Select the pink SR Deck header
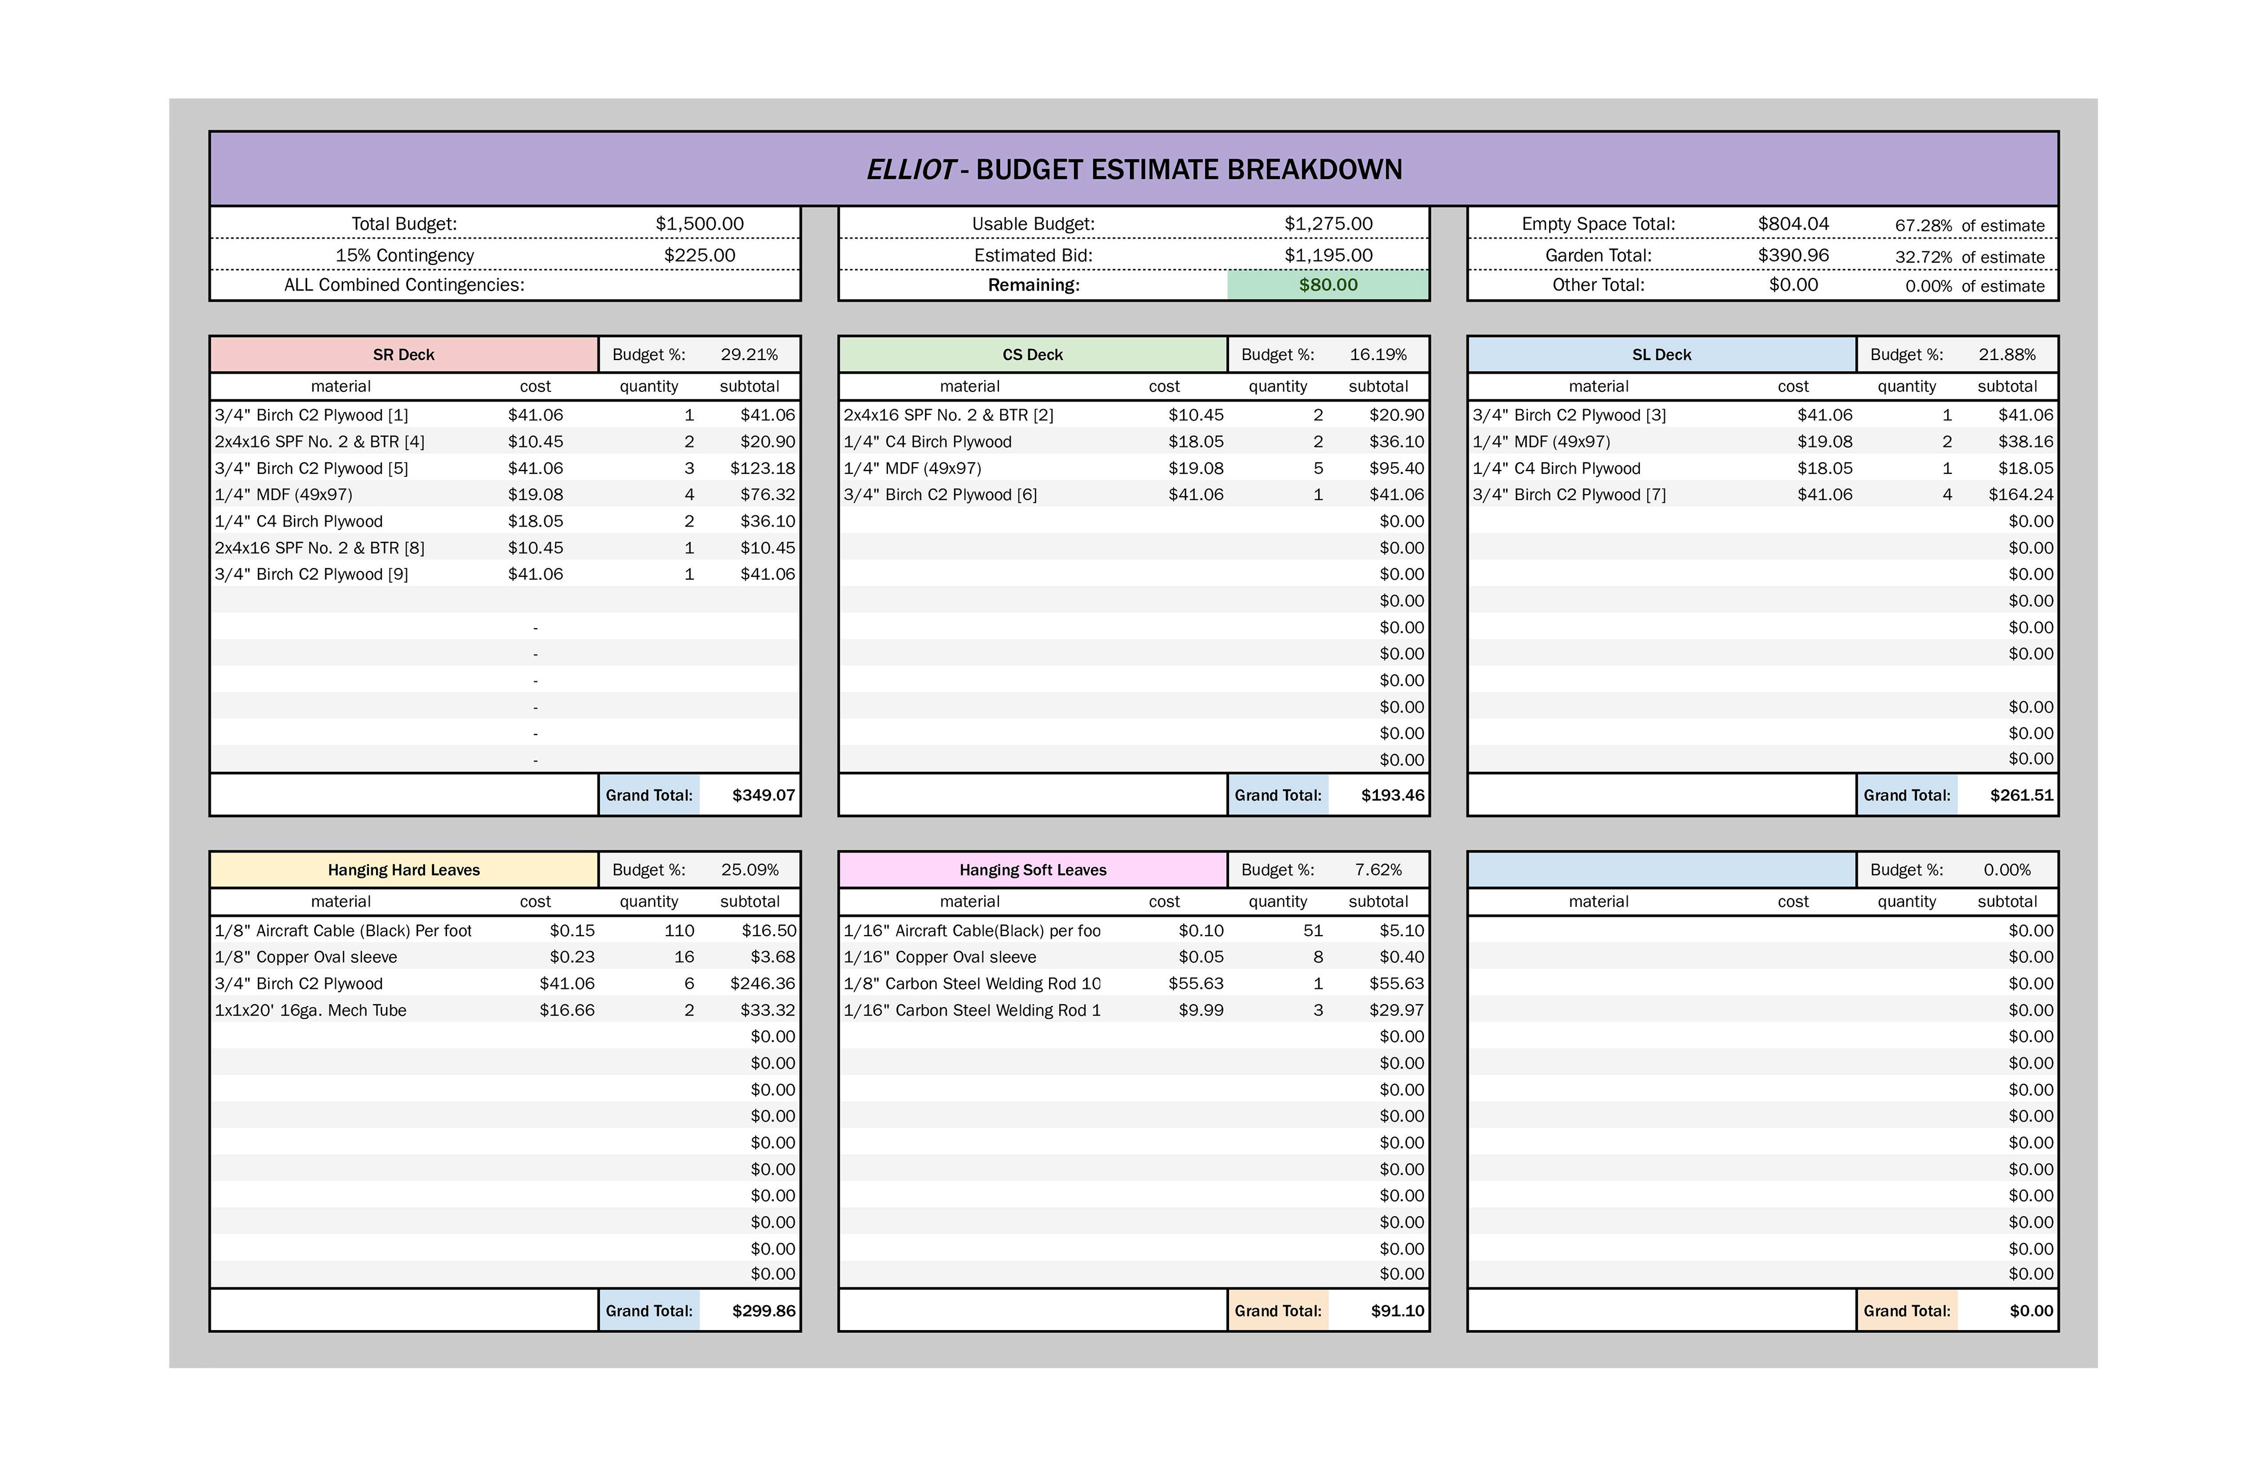Image resolution: width=2267 pixels, height=1467 pixels. pos(404,354)
